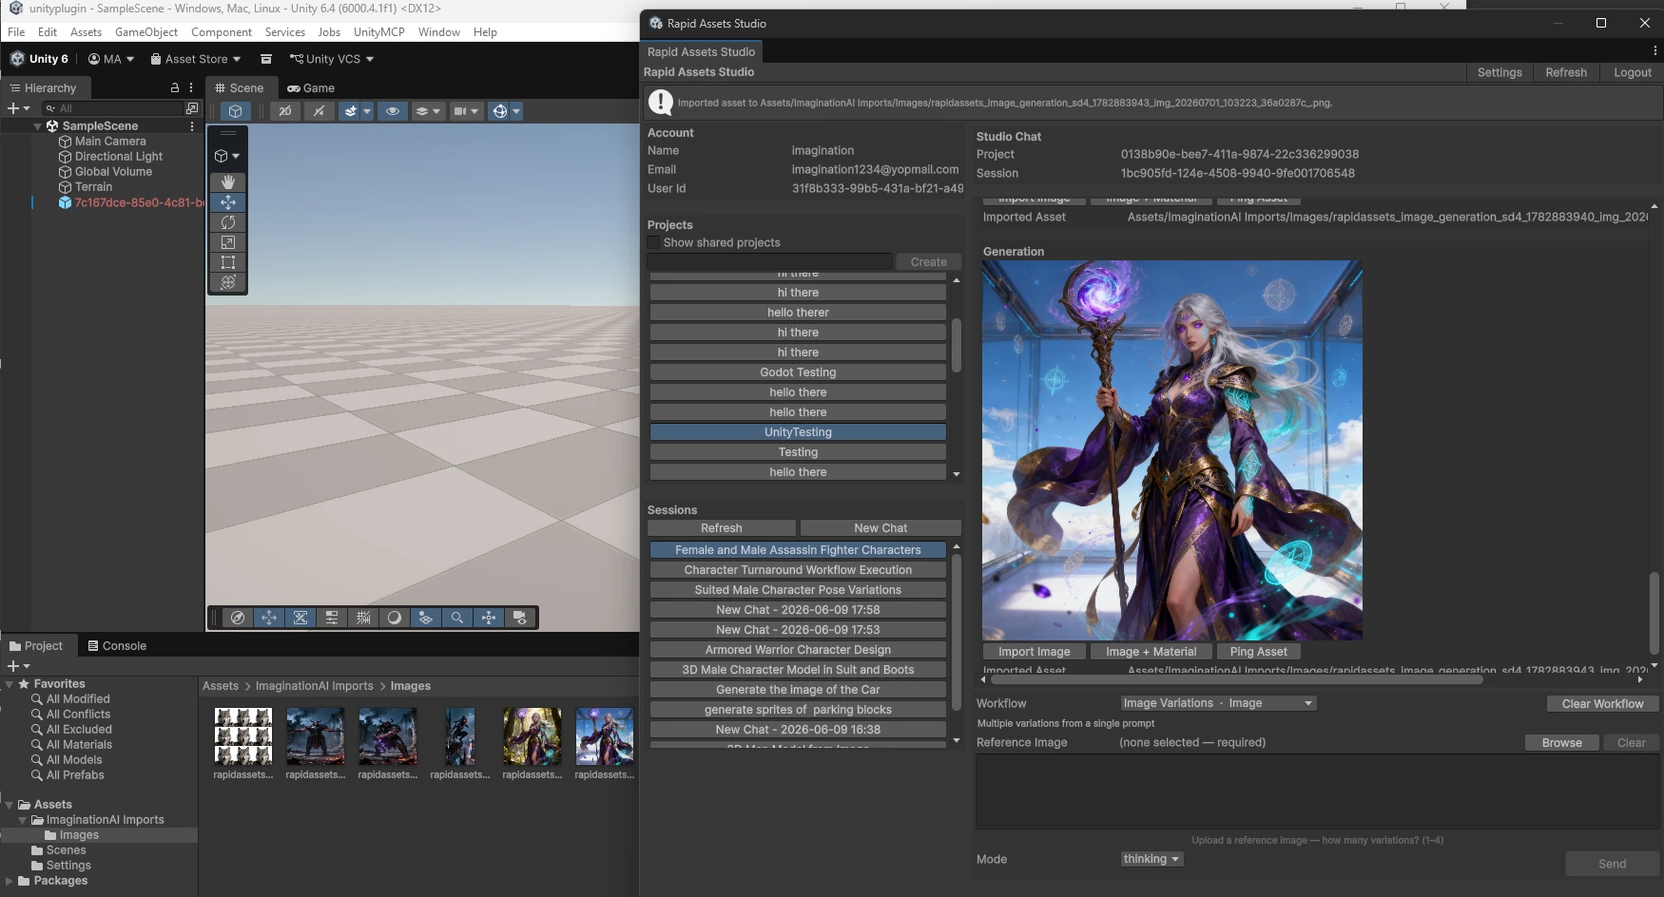
Task: Click the compass icon in bottom Scene toolbar
Action: click(238, 618)
